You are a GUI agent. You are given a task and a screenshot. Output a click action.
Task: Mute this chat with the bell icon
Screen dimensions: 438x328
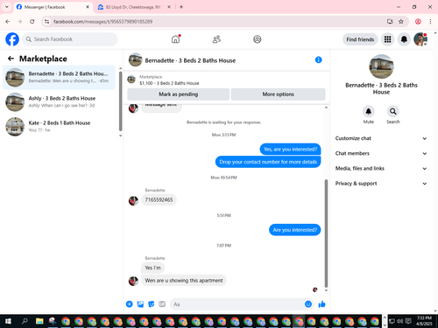point(369,111)
